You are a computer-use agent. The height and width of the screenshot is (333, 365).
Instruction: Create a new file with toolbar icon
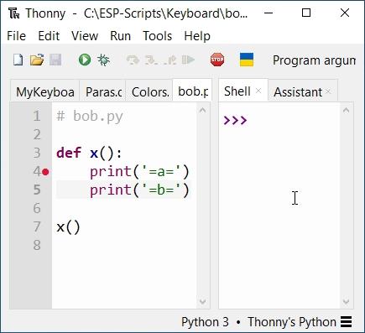18,60
